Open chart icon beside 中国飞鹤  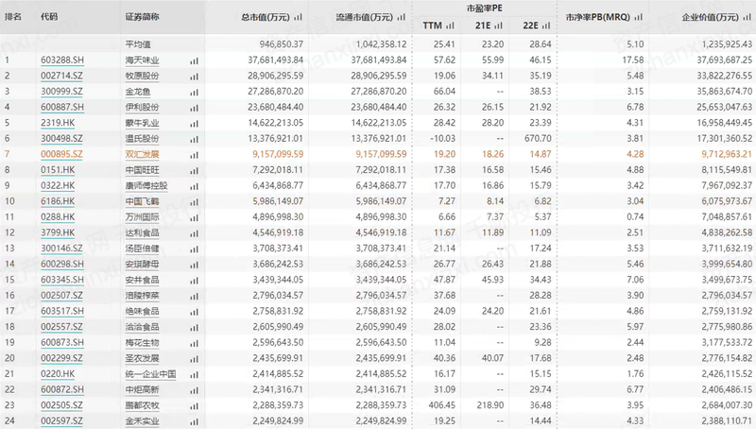tap(194, 202)
